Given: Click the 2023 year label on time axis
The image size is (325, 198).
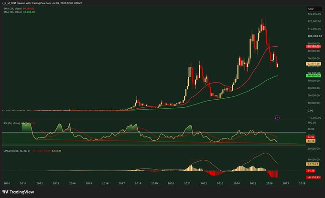Looking at the screenshot, I should click(220, 183).
